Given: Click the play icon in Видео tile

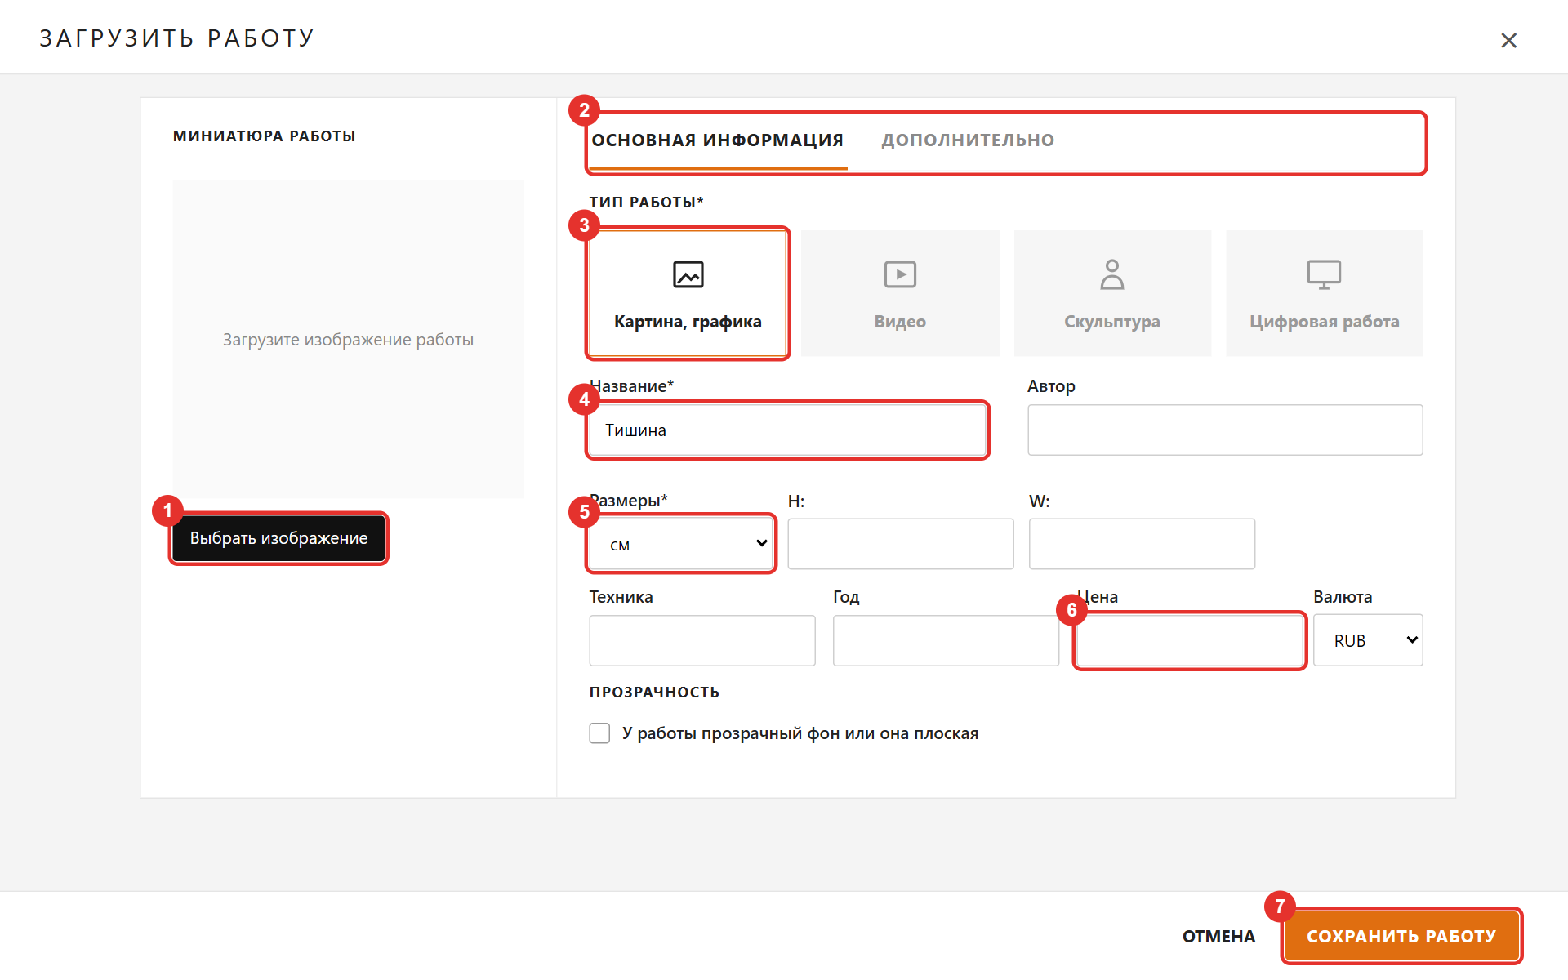Looking at the screenshot, I should [x=900, y=274].
